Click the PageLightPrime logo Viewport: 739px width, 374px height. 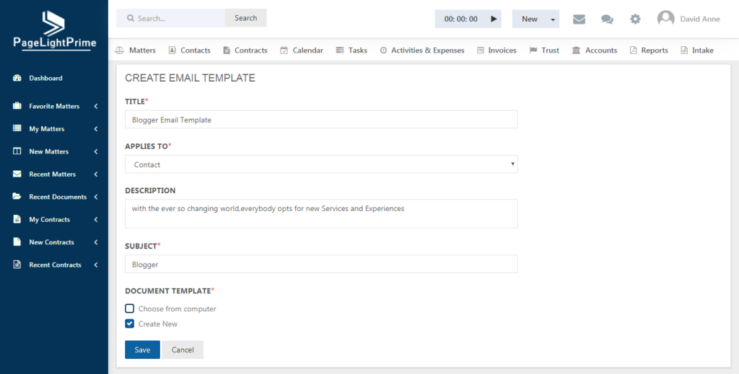54,30
